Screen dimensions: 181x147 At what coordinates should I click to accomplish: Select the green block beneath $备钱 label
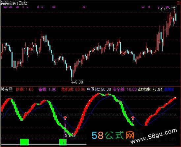[63, 142]
